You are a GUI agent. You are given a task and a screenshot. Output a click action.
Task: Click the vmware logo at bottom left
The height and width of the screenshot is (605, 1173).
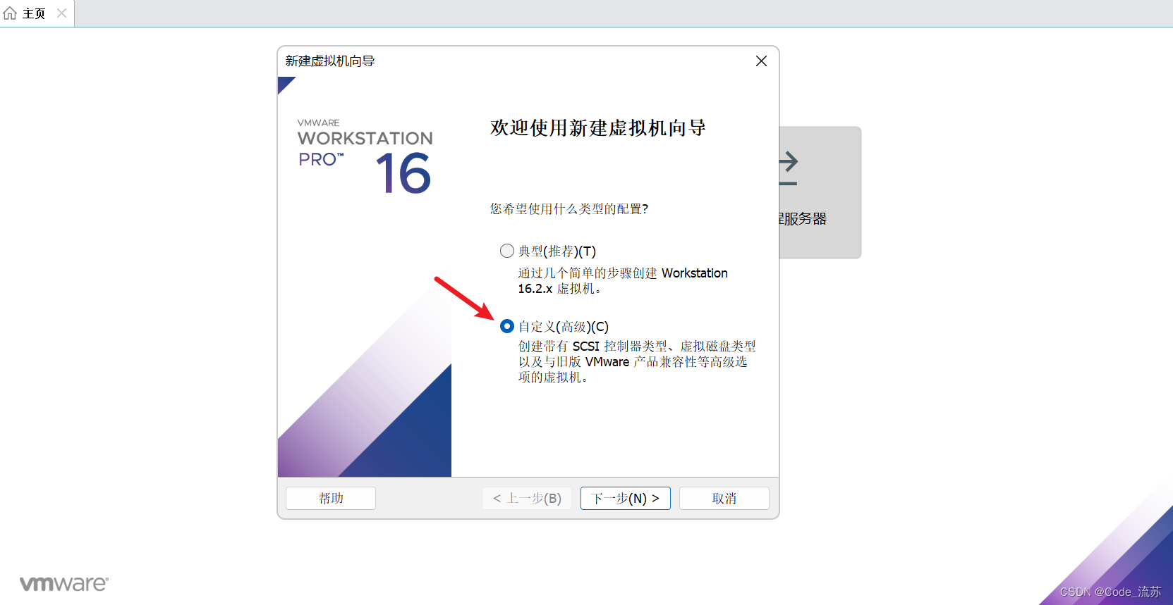point(64,584)
